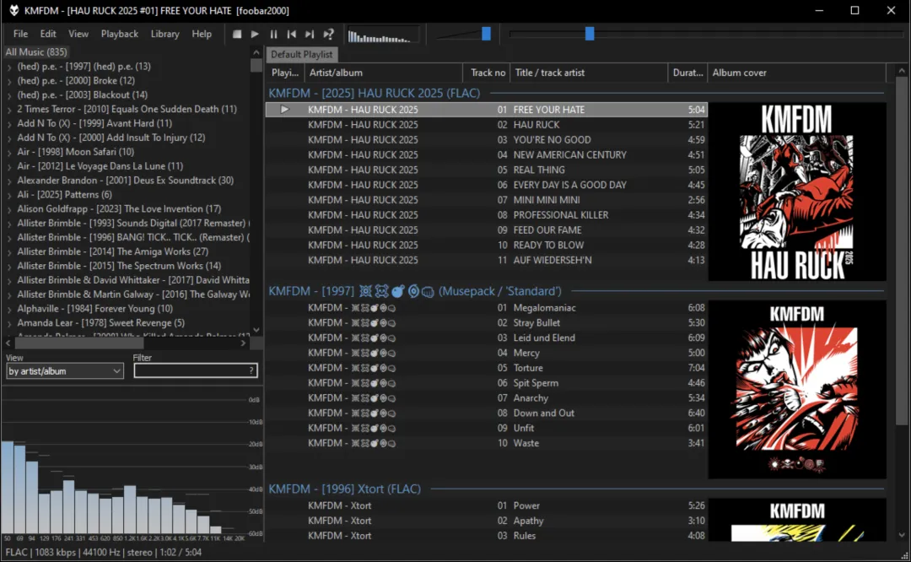Click the Track no column header
Image resolution: width=911 pixels, height=562 pixels.
[x=488, y=73]
